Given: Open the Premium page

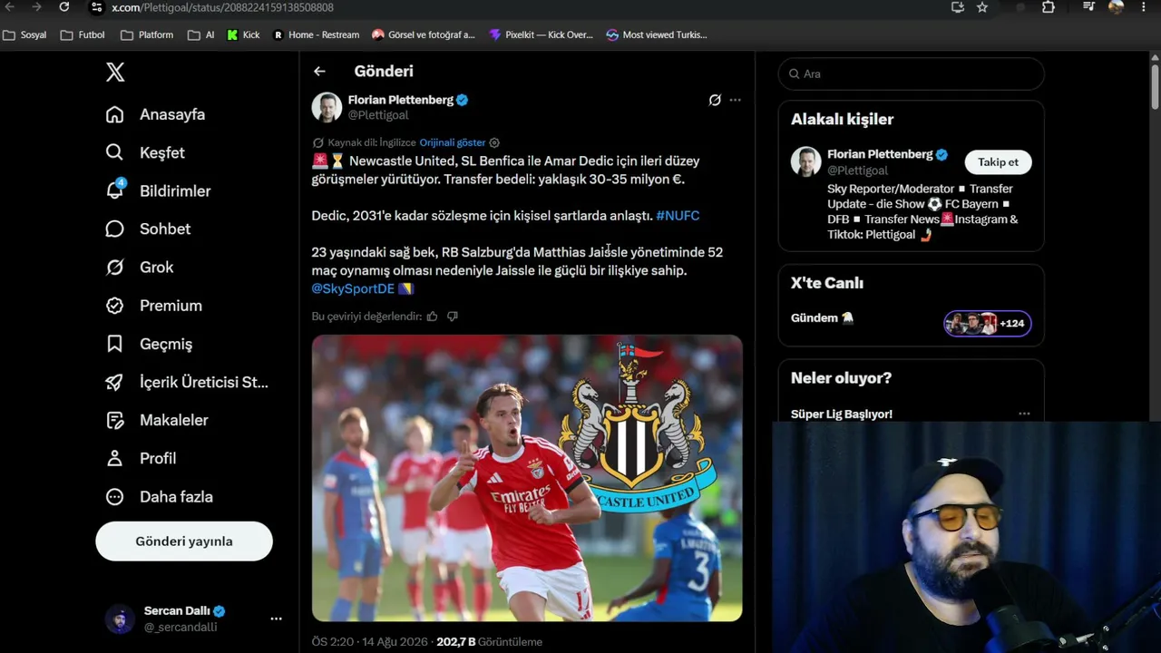Looking at the screenshot, I should pos(153,306).
